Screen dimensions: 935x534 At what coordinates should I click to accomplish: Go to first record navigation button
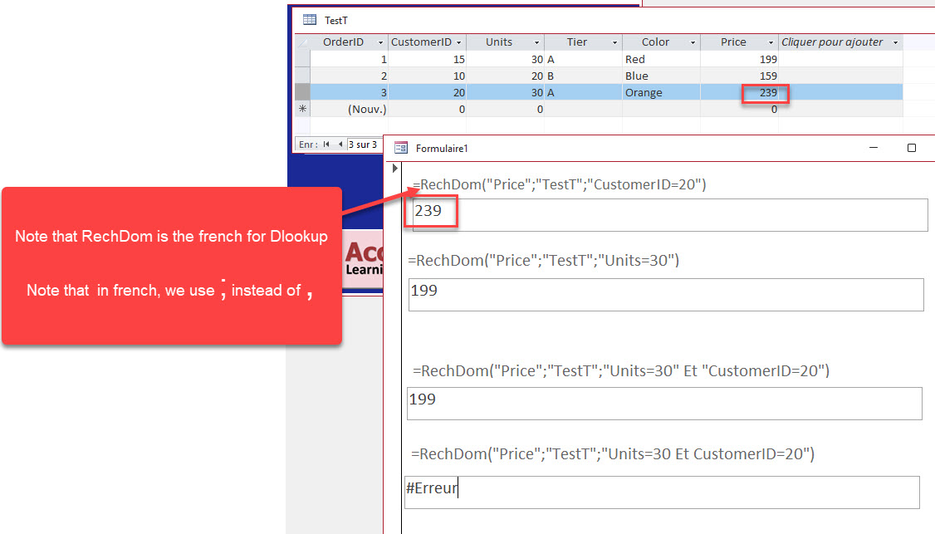326,145
